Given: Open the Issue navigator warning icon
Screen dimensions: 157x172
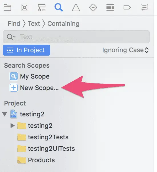Looking at the screenshot, I should 76,7.
